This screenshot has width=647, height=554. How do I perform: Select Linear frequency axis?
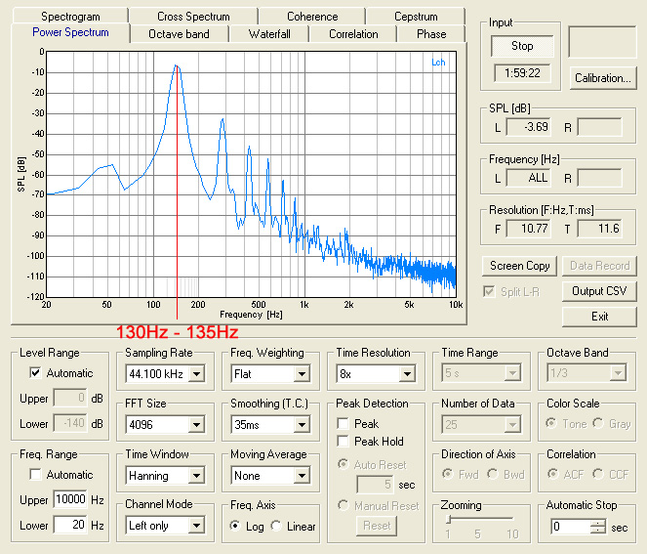[x=276, y=526]
